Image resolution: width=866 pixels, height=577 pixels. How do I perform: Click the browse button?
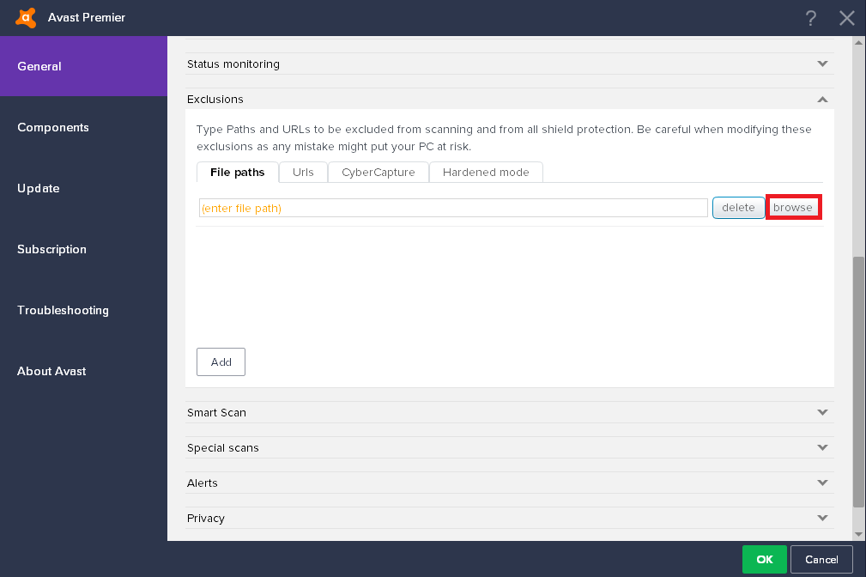pos(792,208)
